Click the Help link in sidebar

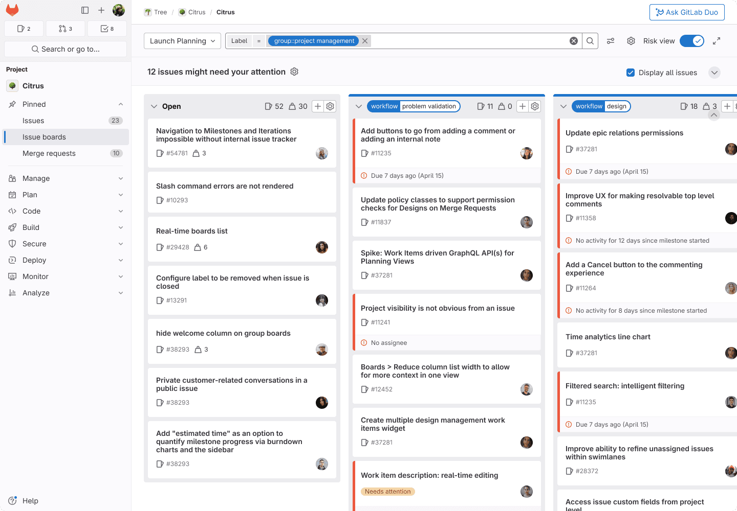(30, 501)
